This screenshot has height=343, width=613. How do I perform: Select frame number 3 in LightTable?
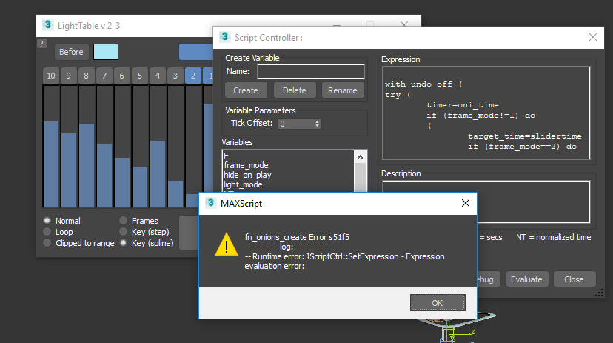click(175, 76)
